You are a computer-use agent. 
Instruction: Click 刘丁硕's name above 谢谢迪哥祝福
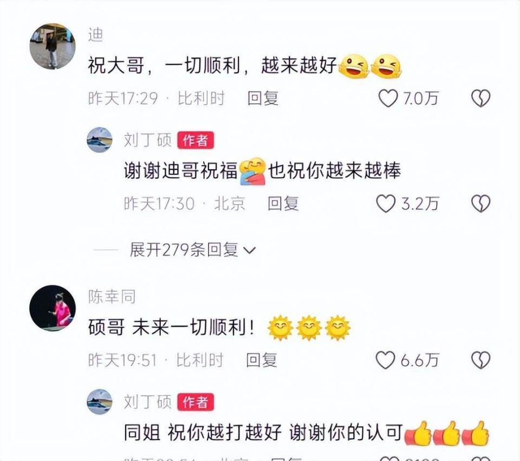pyautogui.click(x=147, y=140)
